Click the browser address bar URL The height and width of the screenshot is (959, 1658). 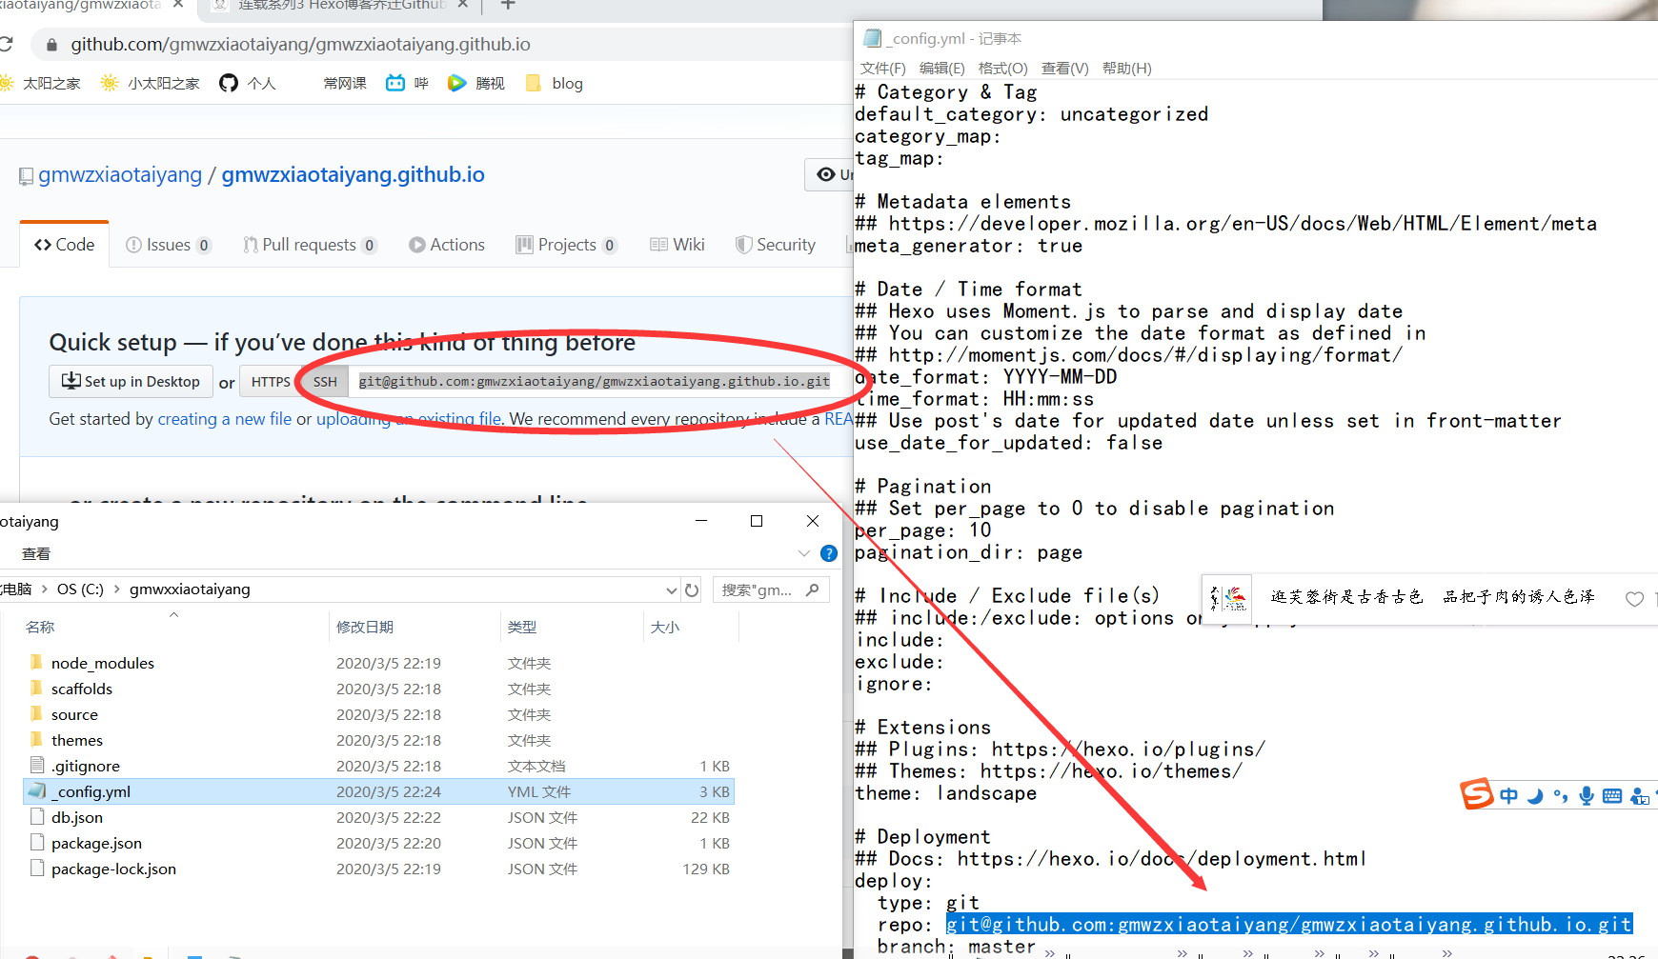[300, 45]
